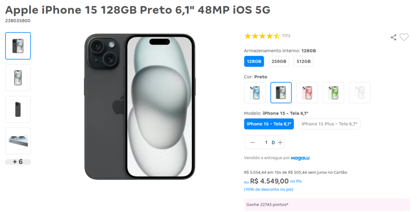Choose 512GB storage option

(303, 61)
